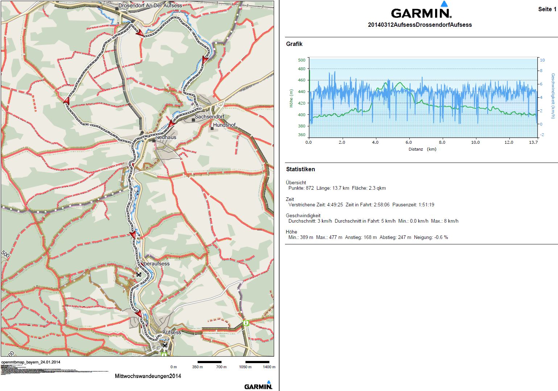This screenshot has width=558, height=391.
Task: Click the Seite 1 page indicator
Action: pos(547,9)
